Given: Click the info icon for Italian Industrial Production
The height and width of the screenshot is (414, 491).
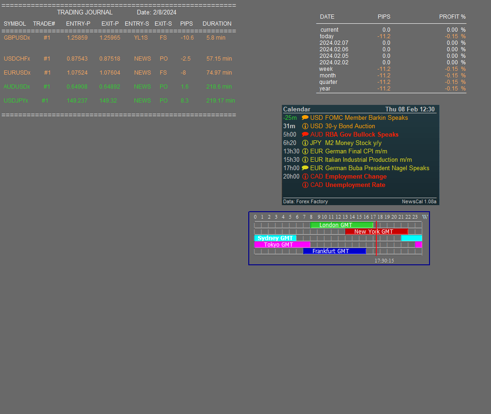Looking at the screenshot, I should (305, 160).
